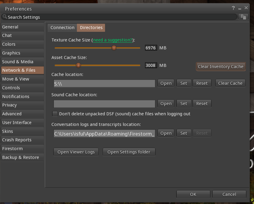Open the Sound Cache location folder
The height and width of the screenshot is (204, 254).
tap(166, 104)
